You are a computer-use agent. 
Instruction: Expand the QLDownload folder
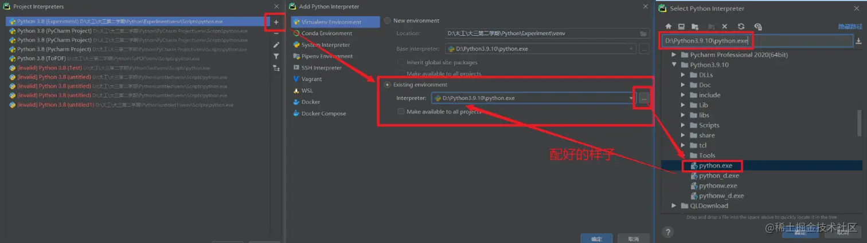(675, 206)
